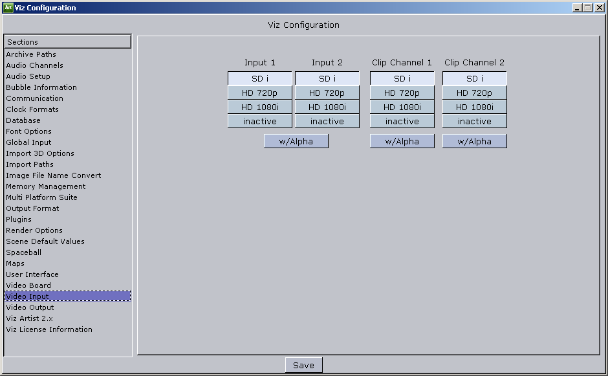Screen dimensions: 608x376
Task: Mark Input 1 as inactive
Action: 259,122
